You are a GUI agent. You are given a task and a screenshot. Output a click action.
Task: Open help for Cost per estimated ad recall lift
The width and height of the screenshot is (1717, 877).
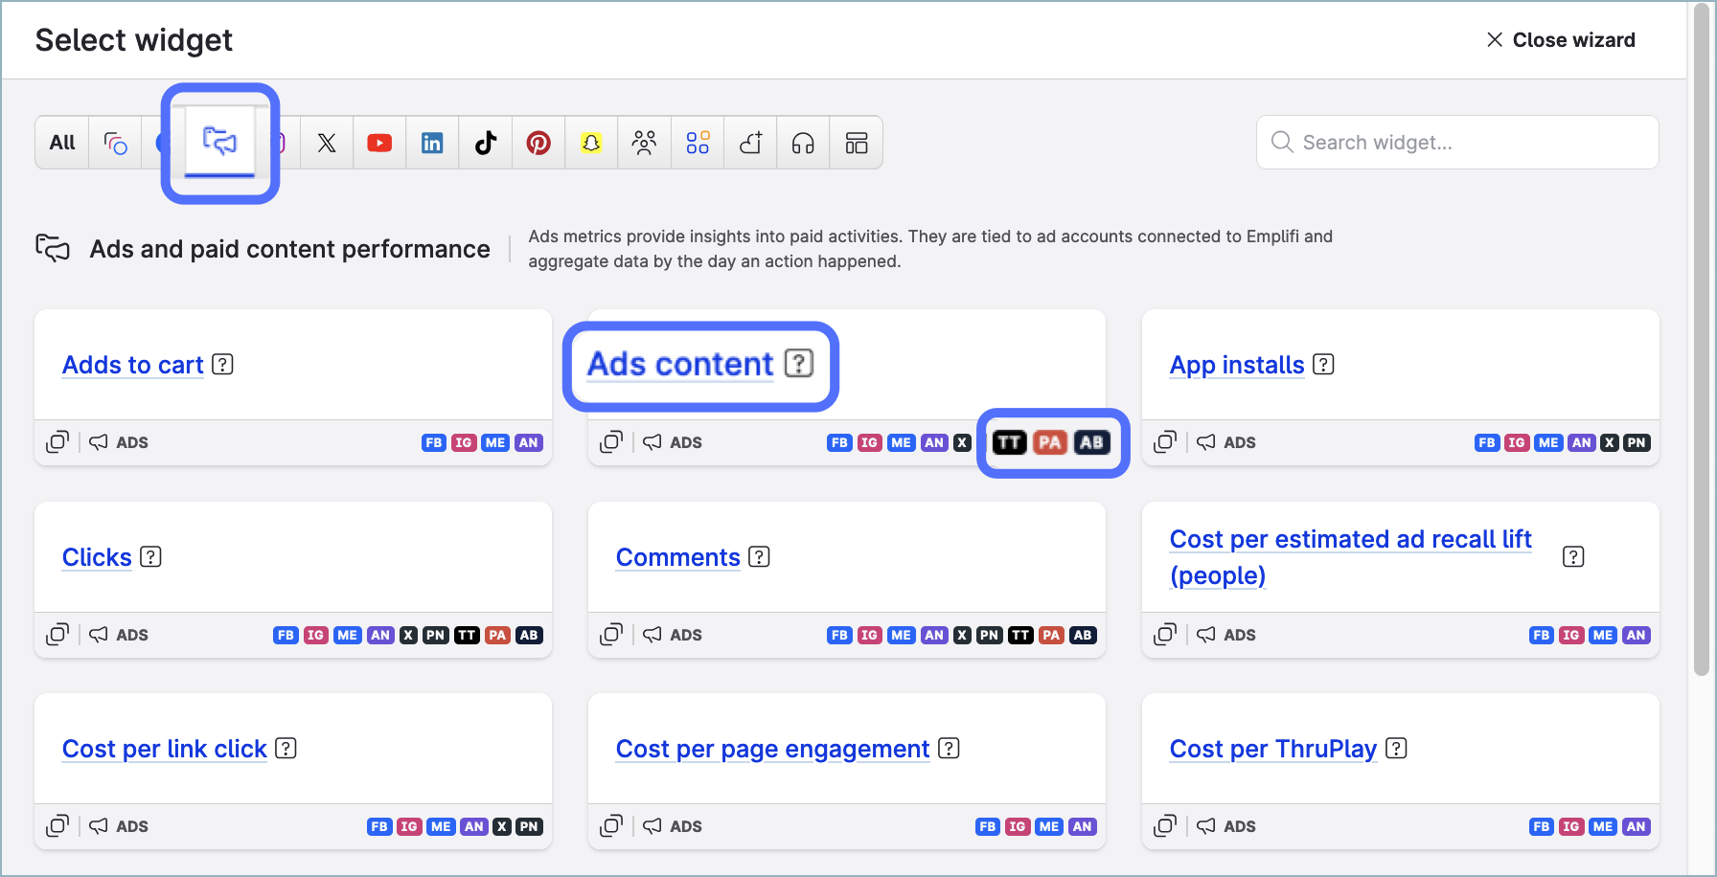[1573, 555]
